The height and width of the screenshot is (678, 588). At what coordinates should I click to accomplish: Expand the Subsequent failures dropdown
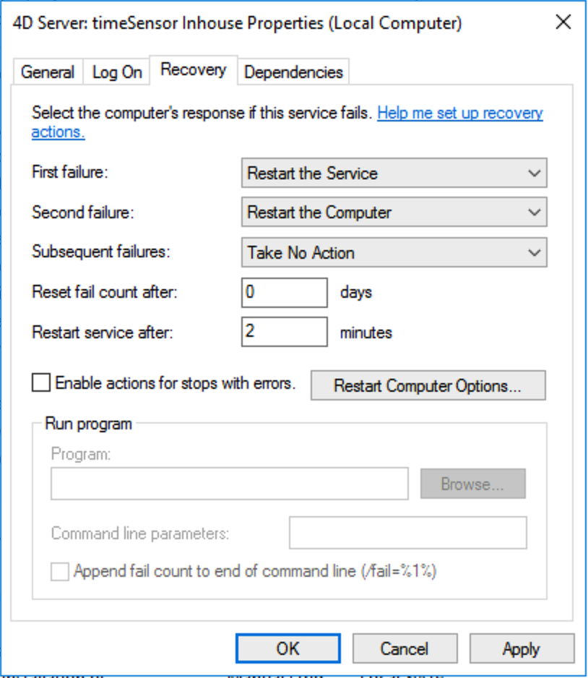(394, 252)
